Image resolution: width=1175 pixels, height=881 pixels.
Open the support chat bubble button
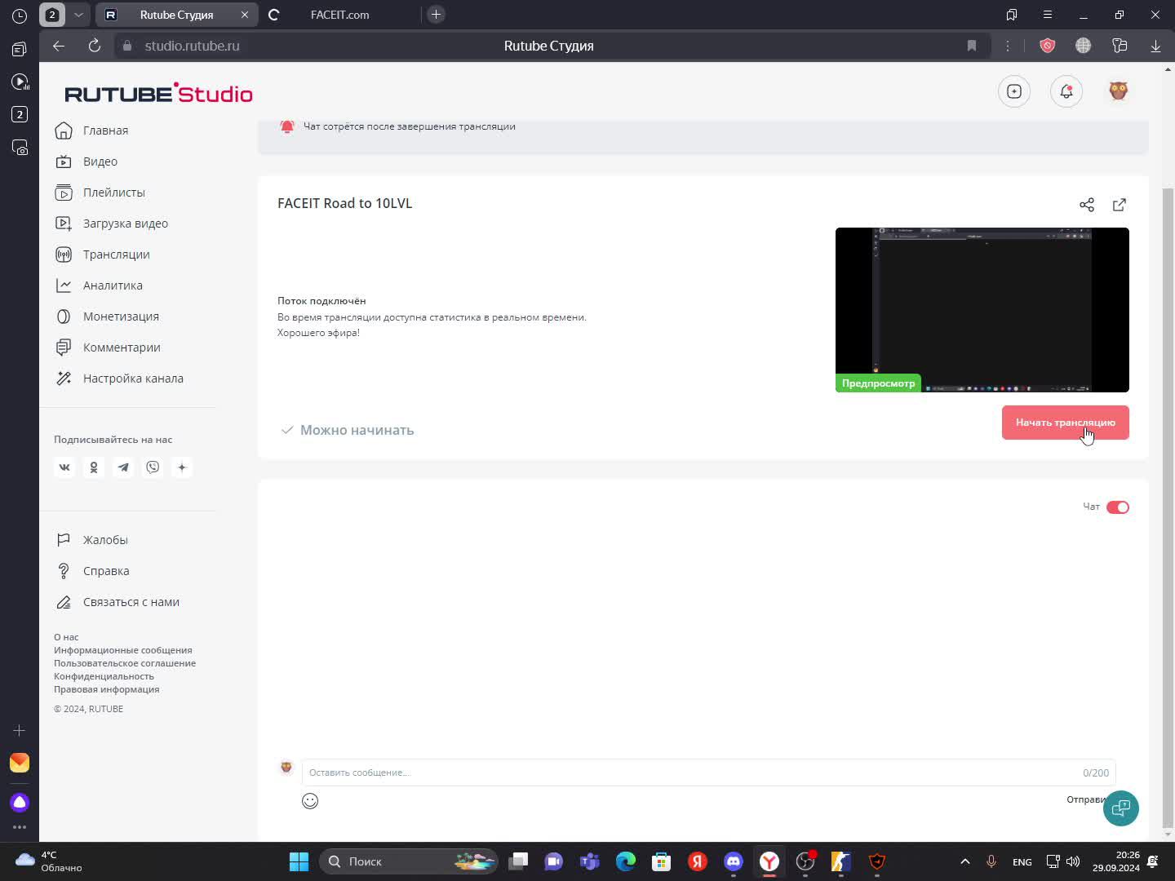[1121, 808]
